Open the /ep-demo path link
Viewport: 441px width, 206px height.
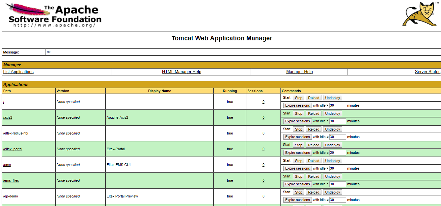coord(11,196)
